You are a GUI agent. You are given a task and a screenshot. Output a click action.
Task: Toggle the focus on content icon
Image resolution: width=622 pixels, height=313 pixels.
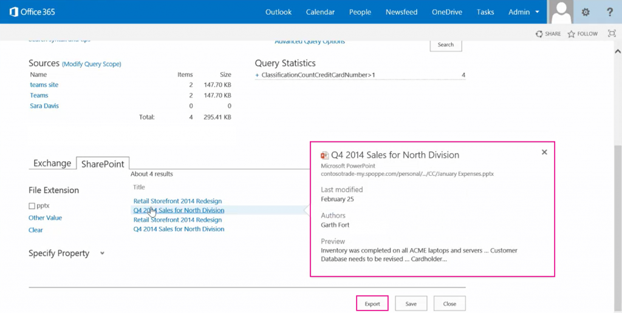pyautogui.click(x=612, y=34)
